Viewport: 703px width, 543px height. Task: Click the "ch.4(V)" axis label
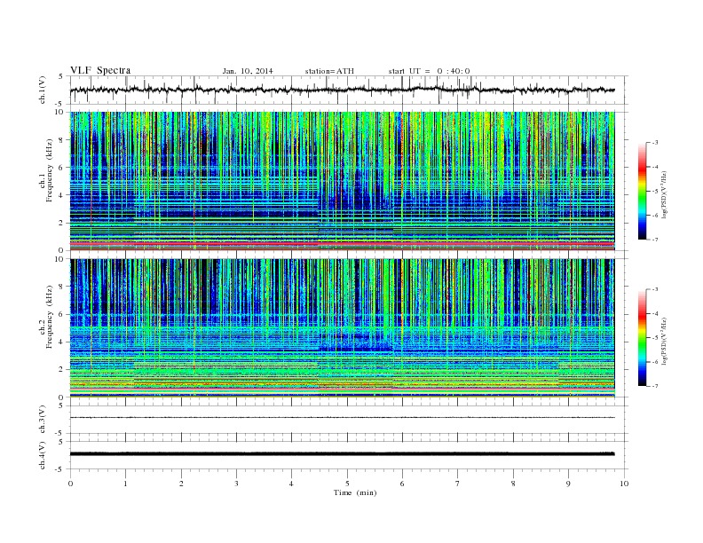pyautogui.click(x=43, y=455)
